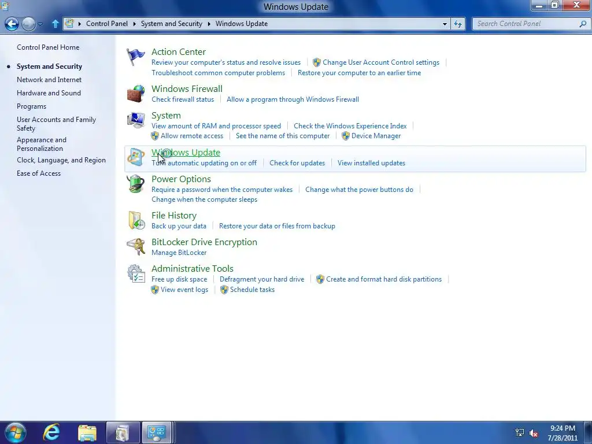Open User Accounts and Family Safety

pyautogui.click(x=56, y=124)
